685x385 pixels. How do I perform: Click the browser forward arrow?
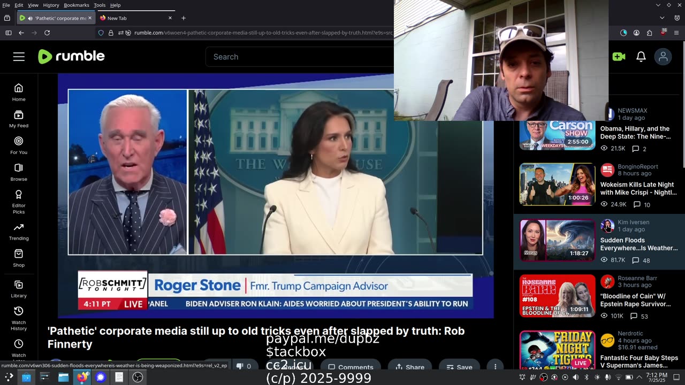click(34, 33)
